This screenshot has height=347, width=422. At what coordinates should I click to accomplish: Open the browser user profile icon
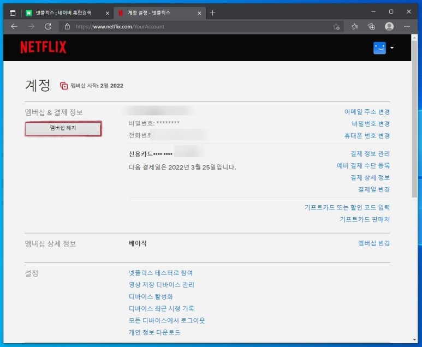tap(389, 26)
